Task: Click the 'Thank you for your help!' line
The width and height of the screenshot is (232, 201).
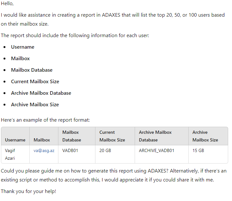Action: 28,191
